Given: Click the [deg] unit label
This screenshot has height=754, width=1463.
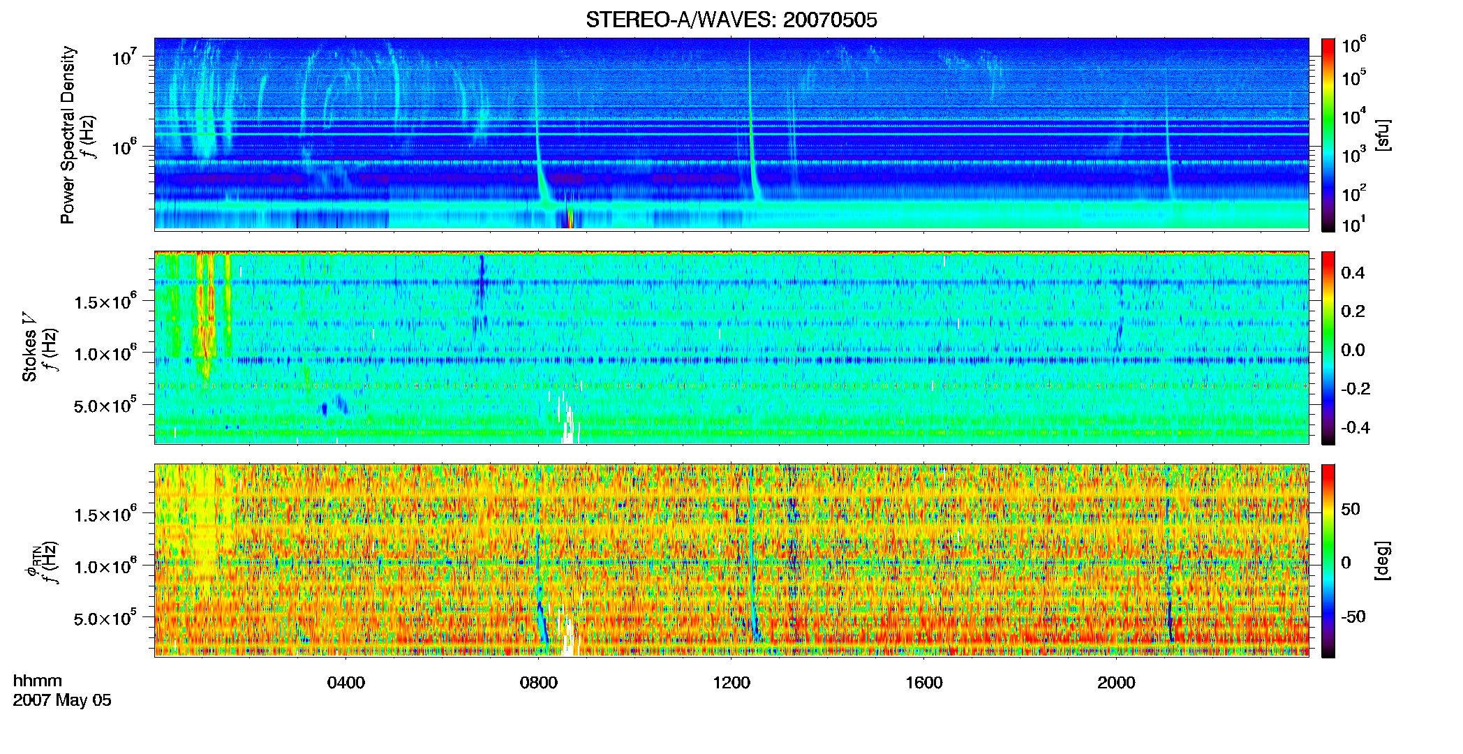Looking at the screenshot, I should (1383, 561).
